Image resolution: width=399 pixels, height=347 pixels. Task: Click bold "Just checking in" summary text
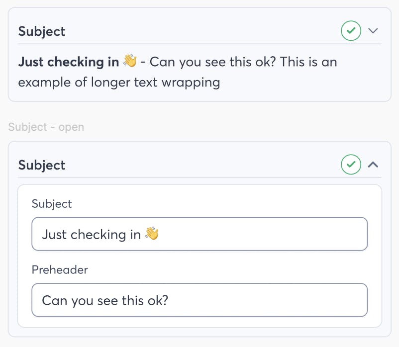(x=68, y=62)
